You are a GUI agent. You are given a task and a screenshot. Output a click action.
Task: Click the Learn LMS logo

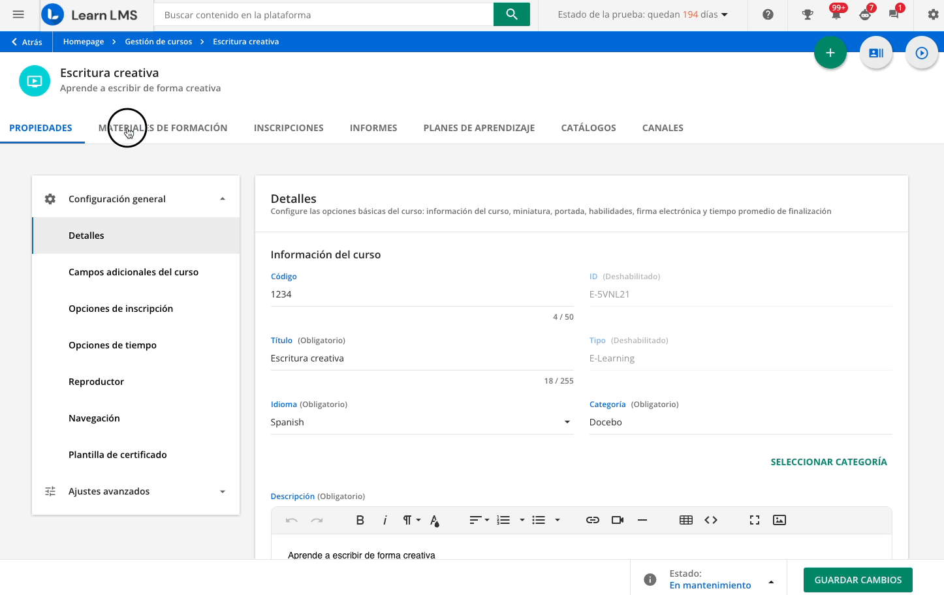click(89, 14)
